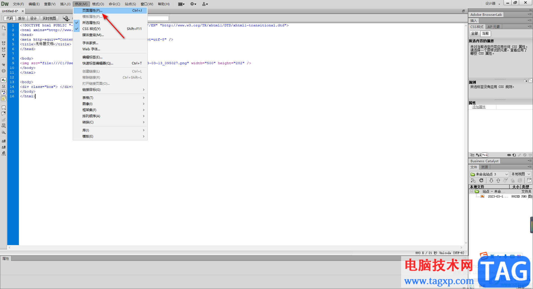Click the New CSS Rule icon
This screenshot has width=533, height=289.
click(x=514, y=155)
